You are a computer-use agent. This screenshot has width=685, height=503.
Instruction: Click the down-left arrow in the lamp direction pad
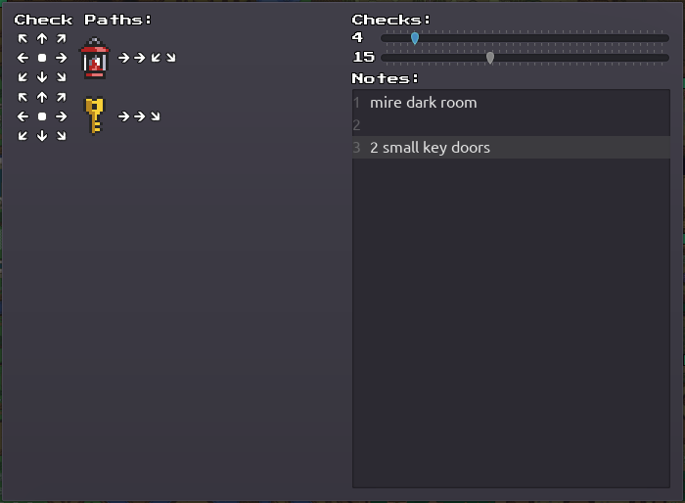tap(23, 77)
